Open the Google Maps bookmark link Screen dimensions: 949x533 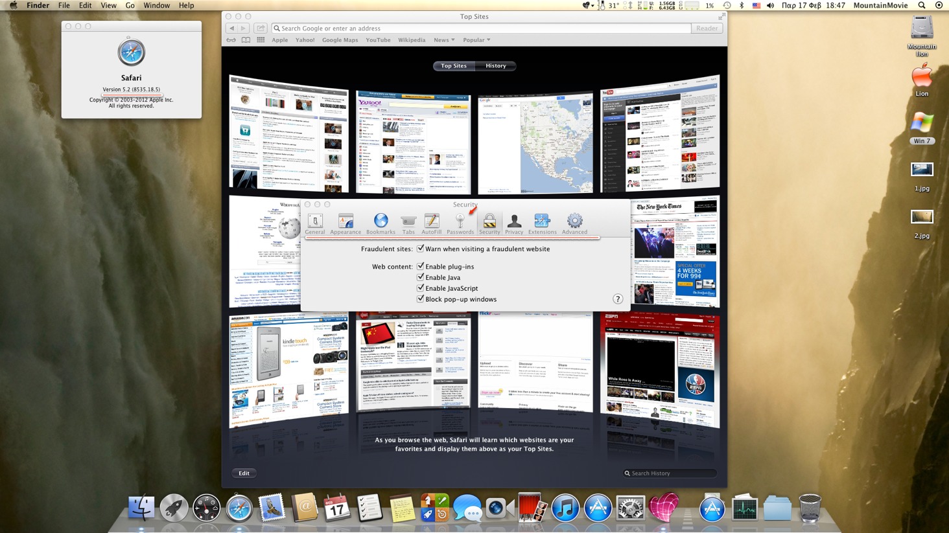(x=340, y=40)
